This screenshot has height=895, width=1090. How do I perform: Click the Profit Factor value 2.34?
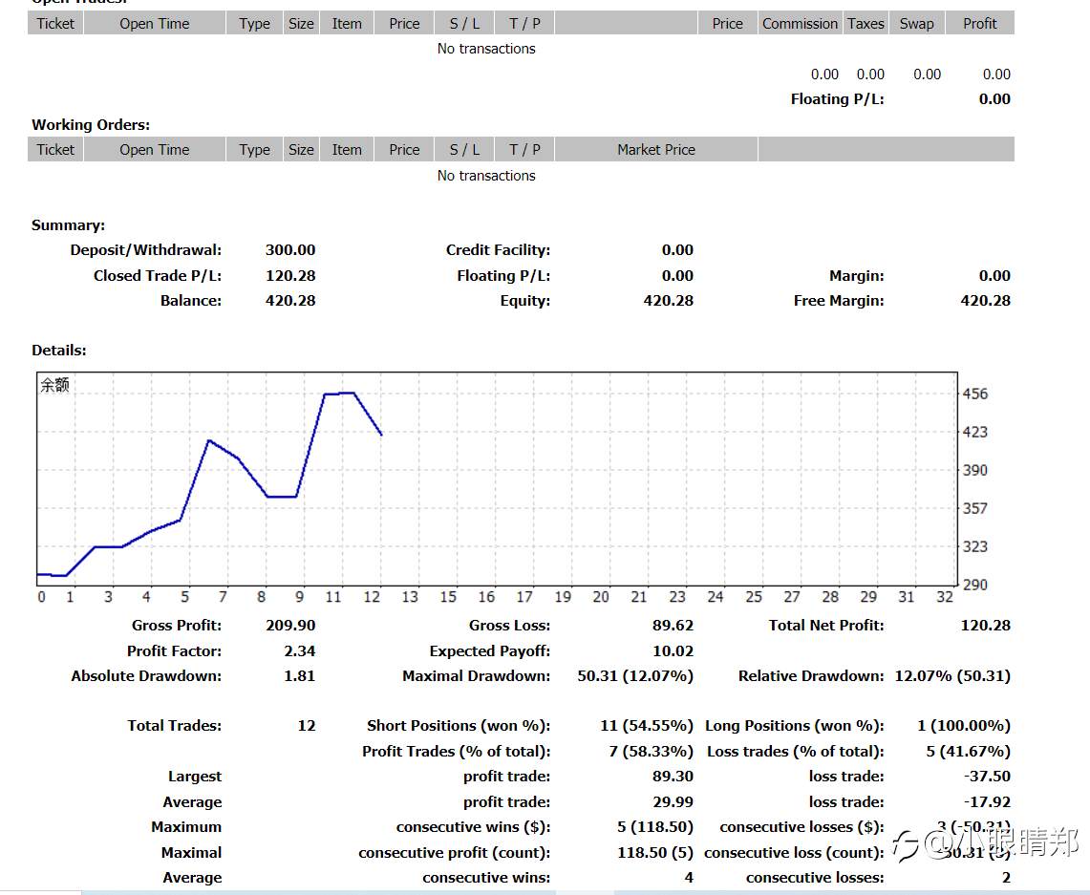300,651
